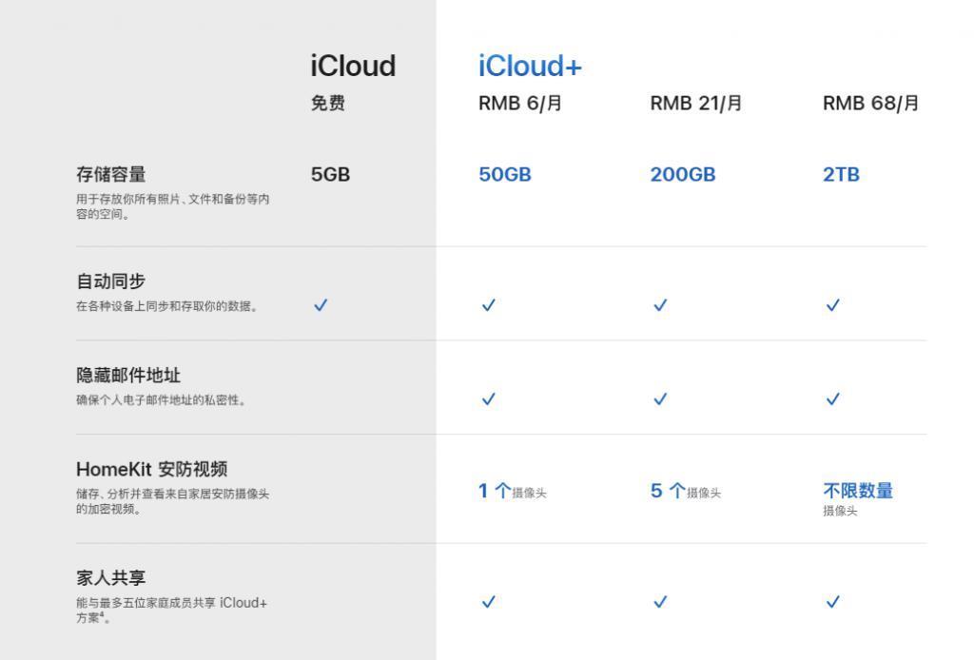This screenshot has width=974, height=660.
Task: Click the 2TB plan's 自动同步 checkmark
Action: (x=833, y=305)
